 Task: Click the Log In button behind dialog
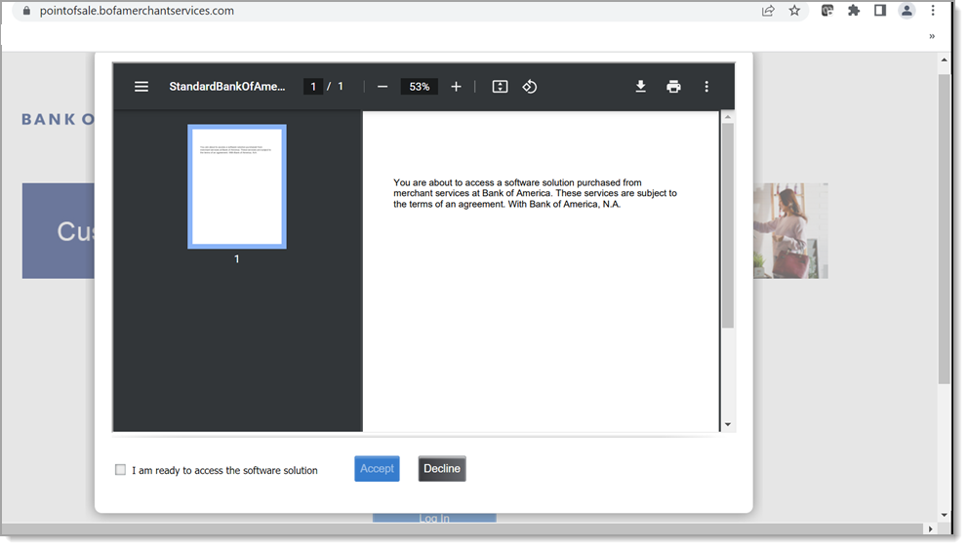pyautogui.click(x=434, y=518)
